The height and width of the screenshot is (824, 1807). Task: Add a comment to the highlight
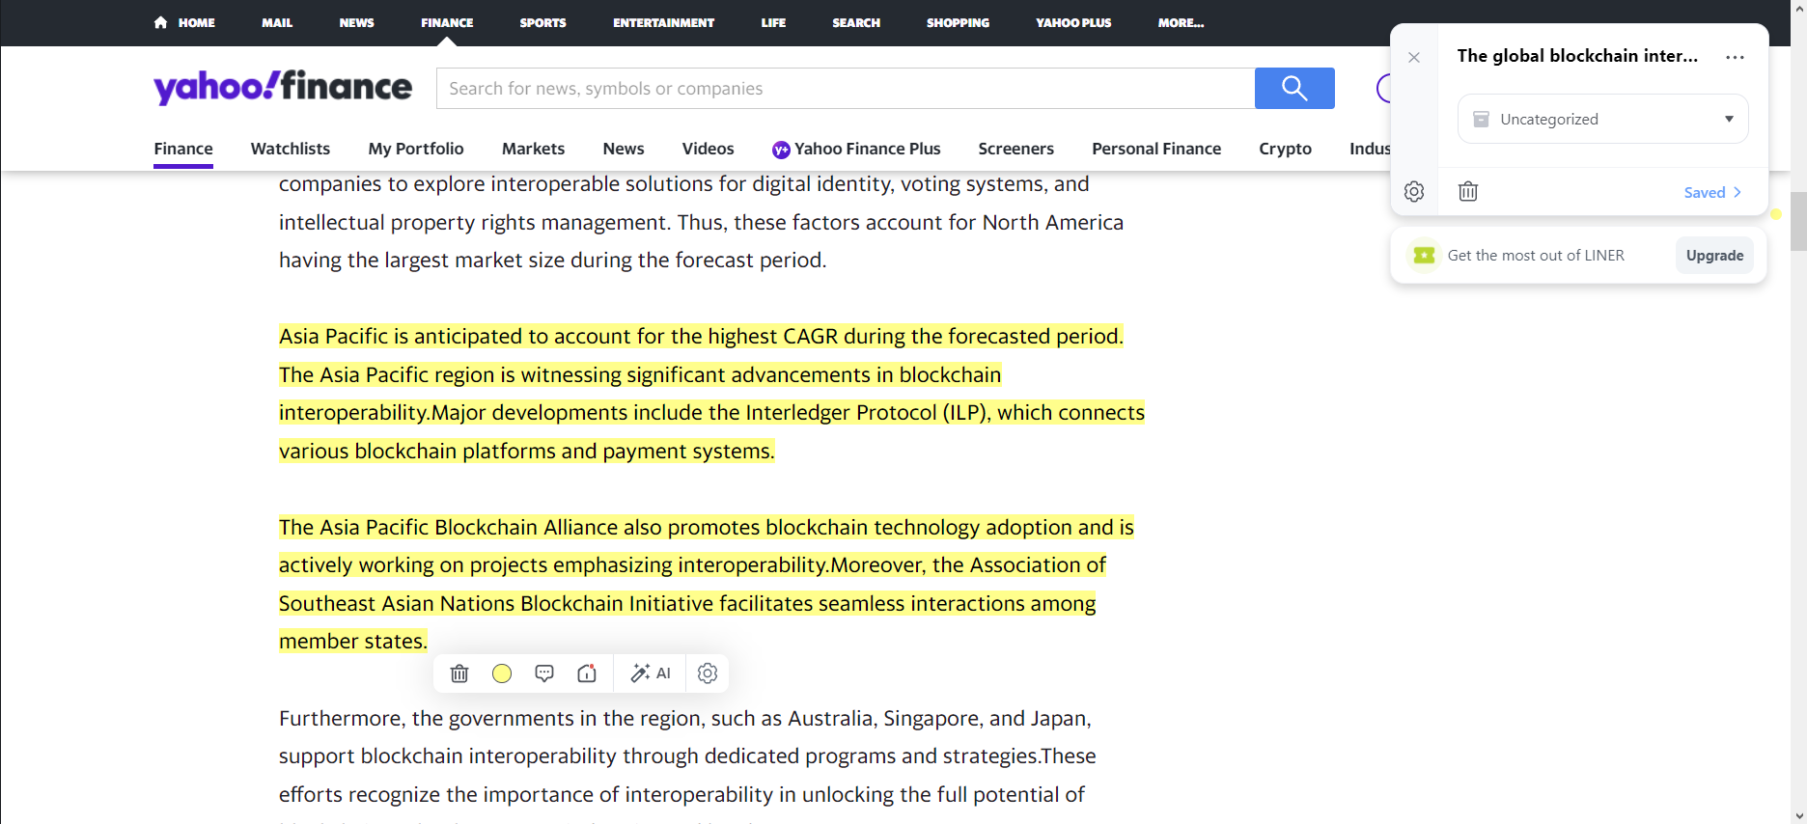544,673
